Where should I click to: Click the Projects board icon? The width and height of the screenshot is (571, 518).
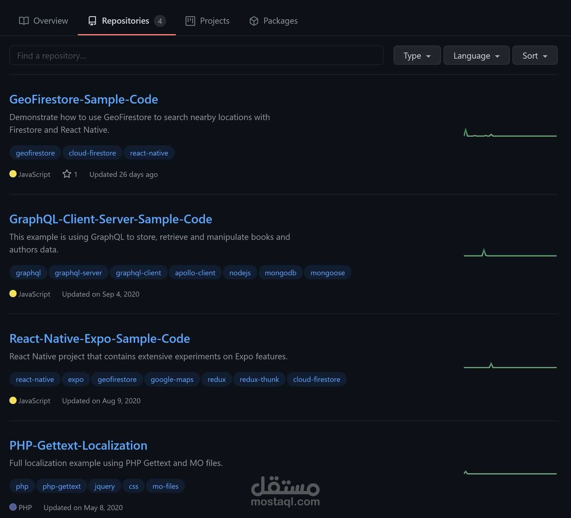tap(190, 21)
